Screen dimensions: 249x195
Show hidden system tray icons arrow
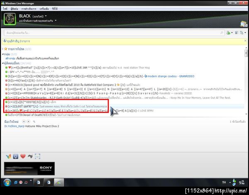coord(230,183)
